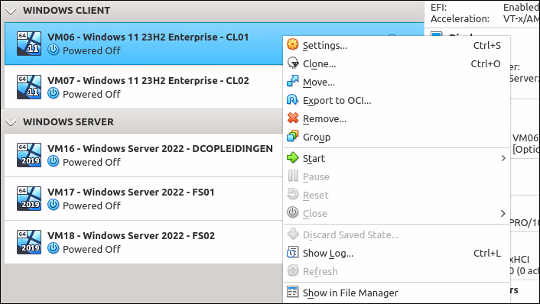
Task: Click the Ctrl+O shortcut text
Action: [486, 63]
